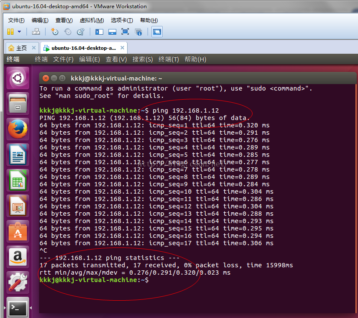Toggle the thumbnail bar view

point(112,32)
